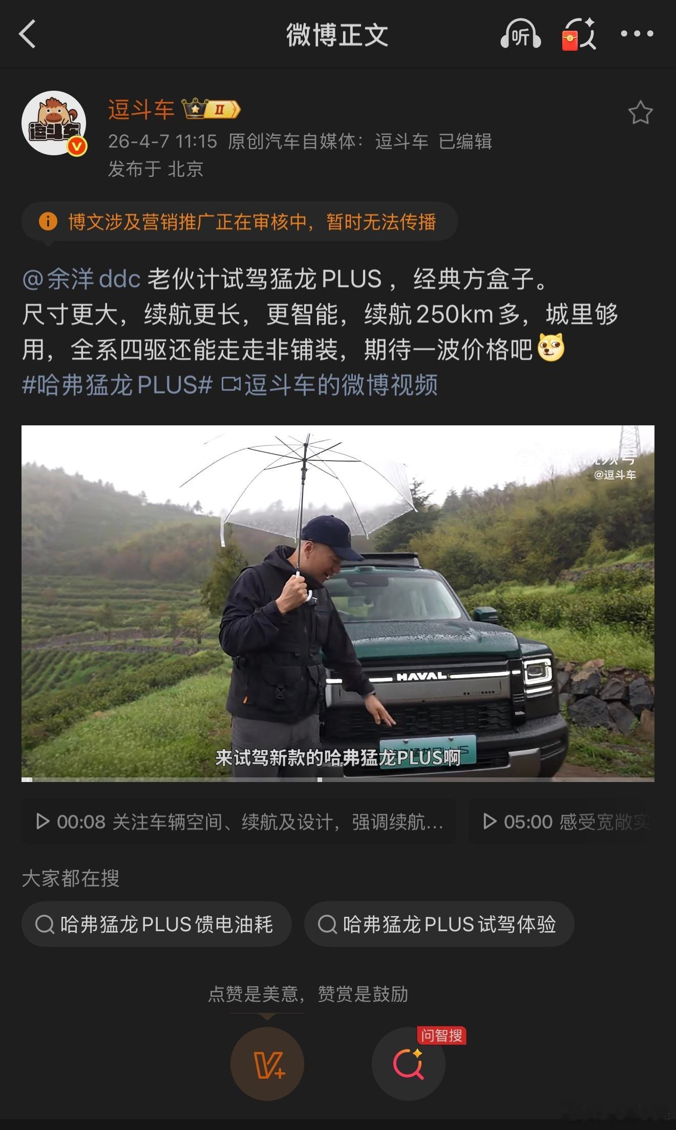Tap the back arrow icon
This screenshot has height=1130, width=676.
[x=28, y=34]
